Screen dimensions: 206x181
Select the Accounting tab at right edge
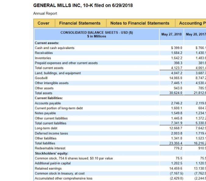pyautogui.click(x=191, y=23)
